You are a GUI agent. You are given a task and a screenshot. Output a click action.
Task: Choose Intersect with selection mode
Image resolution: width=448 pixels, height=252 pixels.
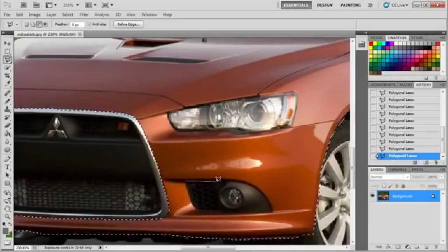[45, 24]
